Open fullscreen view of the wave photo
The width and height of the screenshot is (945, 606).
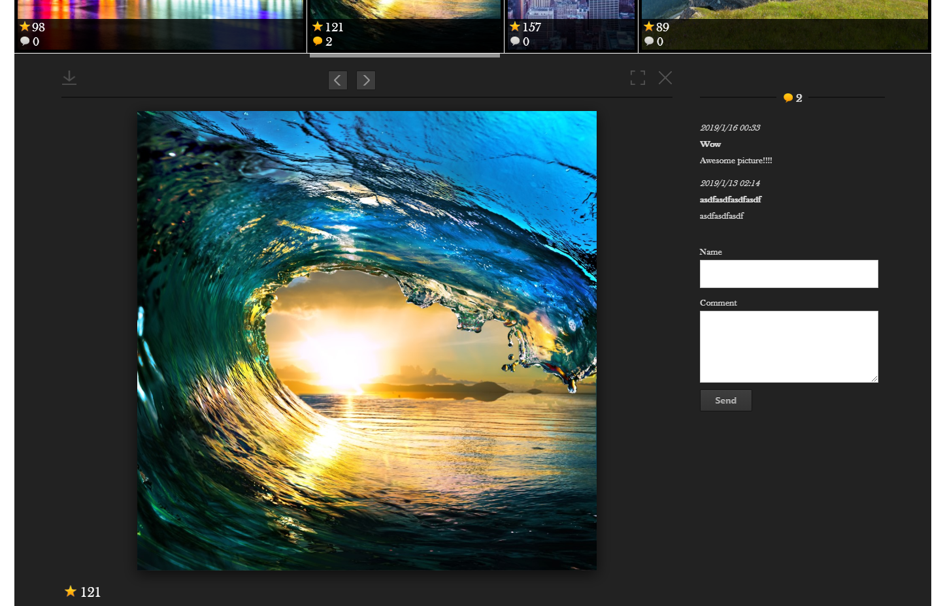coord(638,78)
